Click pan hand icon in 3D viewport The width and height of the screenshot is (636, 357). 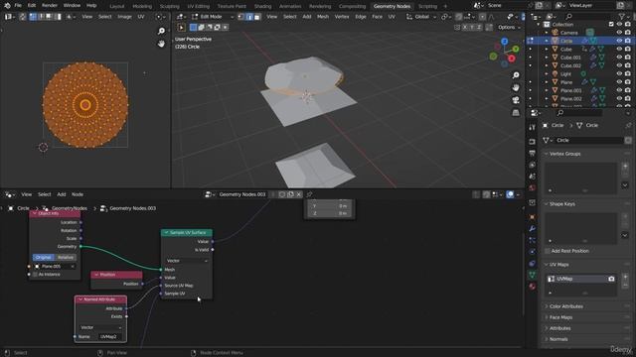click(x=516, y=87)
